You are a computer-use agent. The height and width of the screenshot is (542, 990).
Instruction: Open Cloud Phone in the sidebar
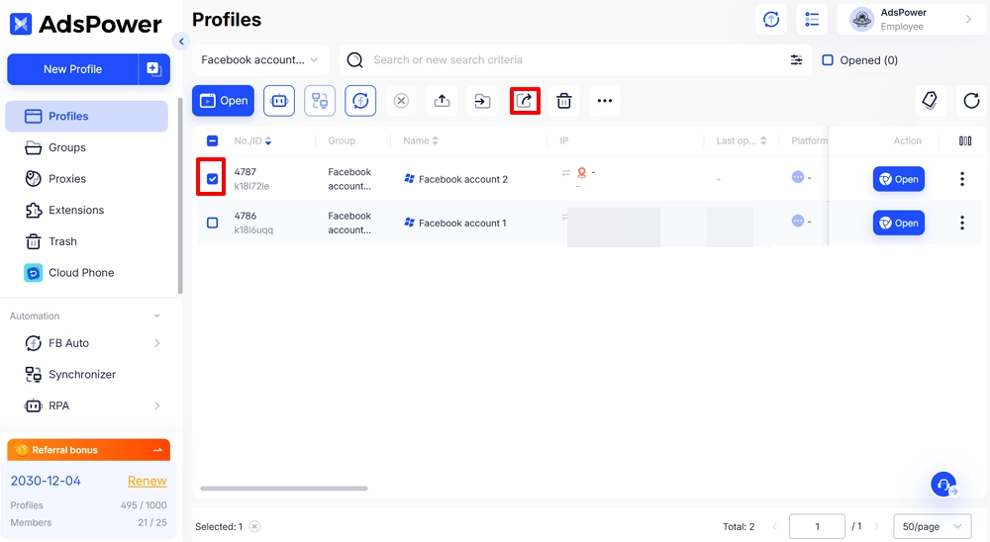click(86, 273)
